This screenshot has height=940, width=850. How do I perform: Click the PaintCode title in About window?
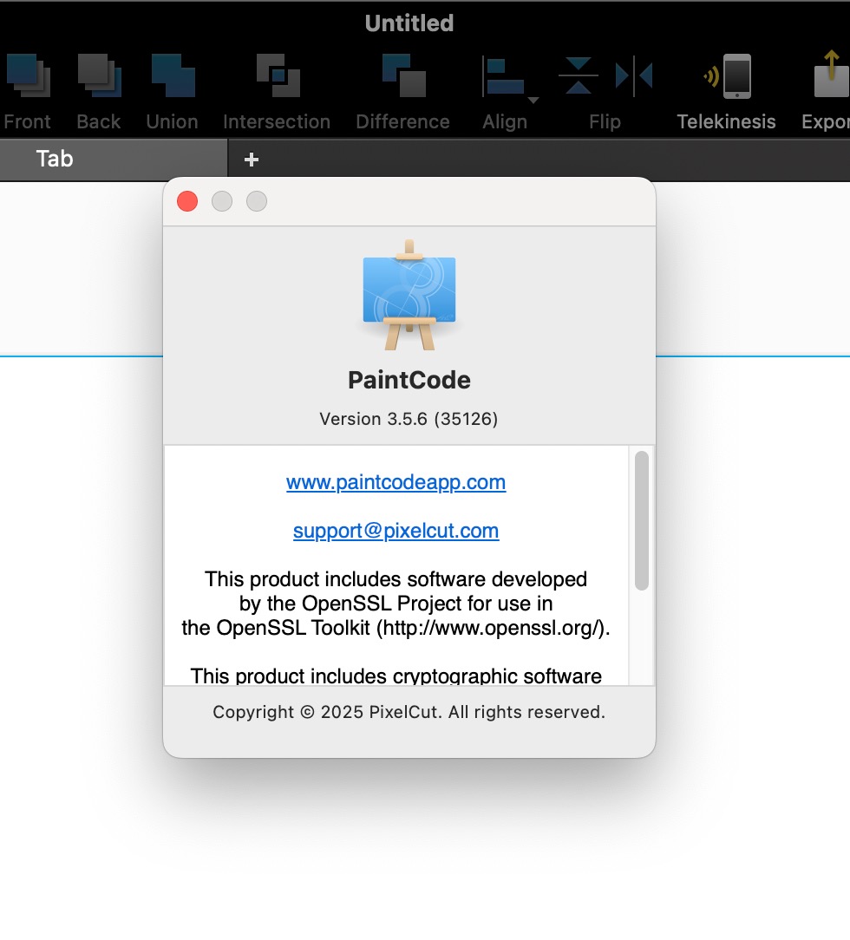click(409, 380)
